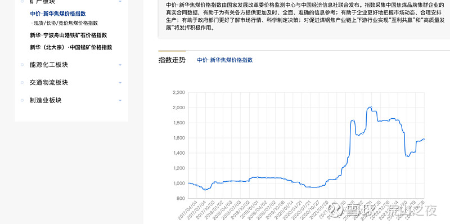Select the 指数走势 tab heading
Image resolution: width=450 pixels, height=224 pixels.
coord(172,60)
